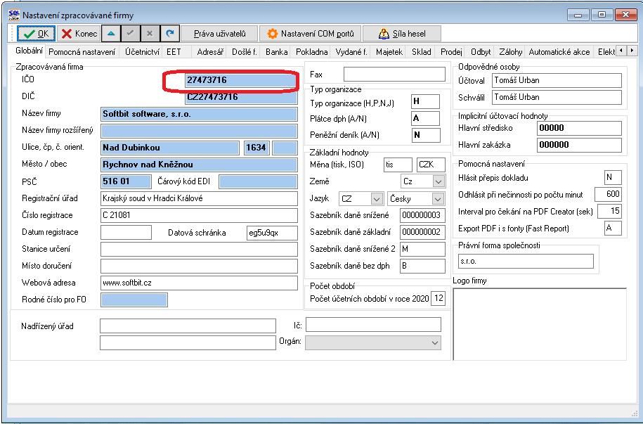Confirm with the OK button

(x=36, y=34)
